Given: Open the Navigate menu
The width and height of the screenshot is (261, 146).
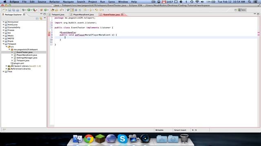Looking at the screenshot, I should [68, 2].
